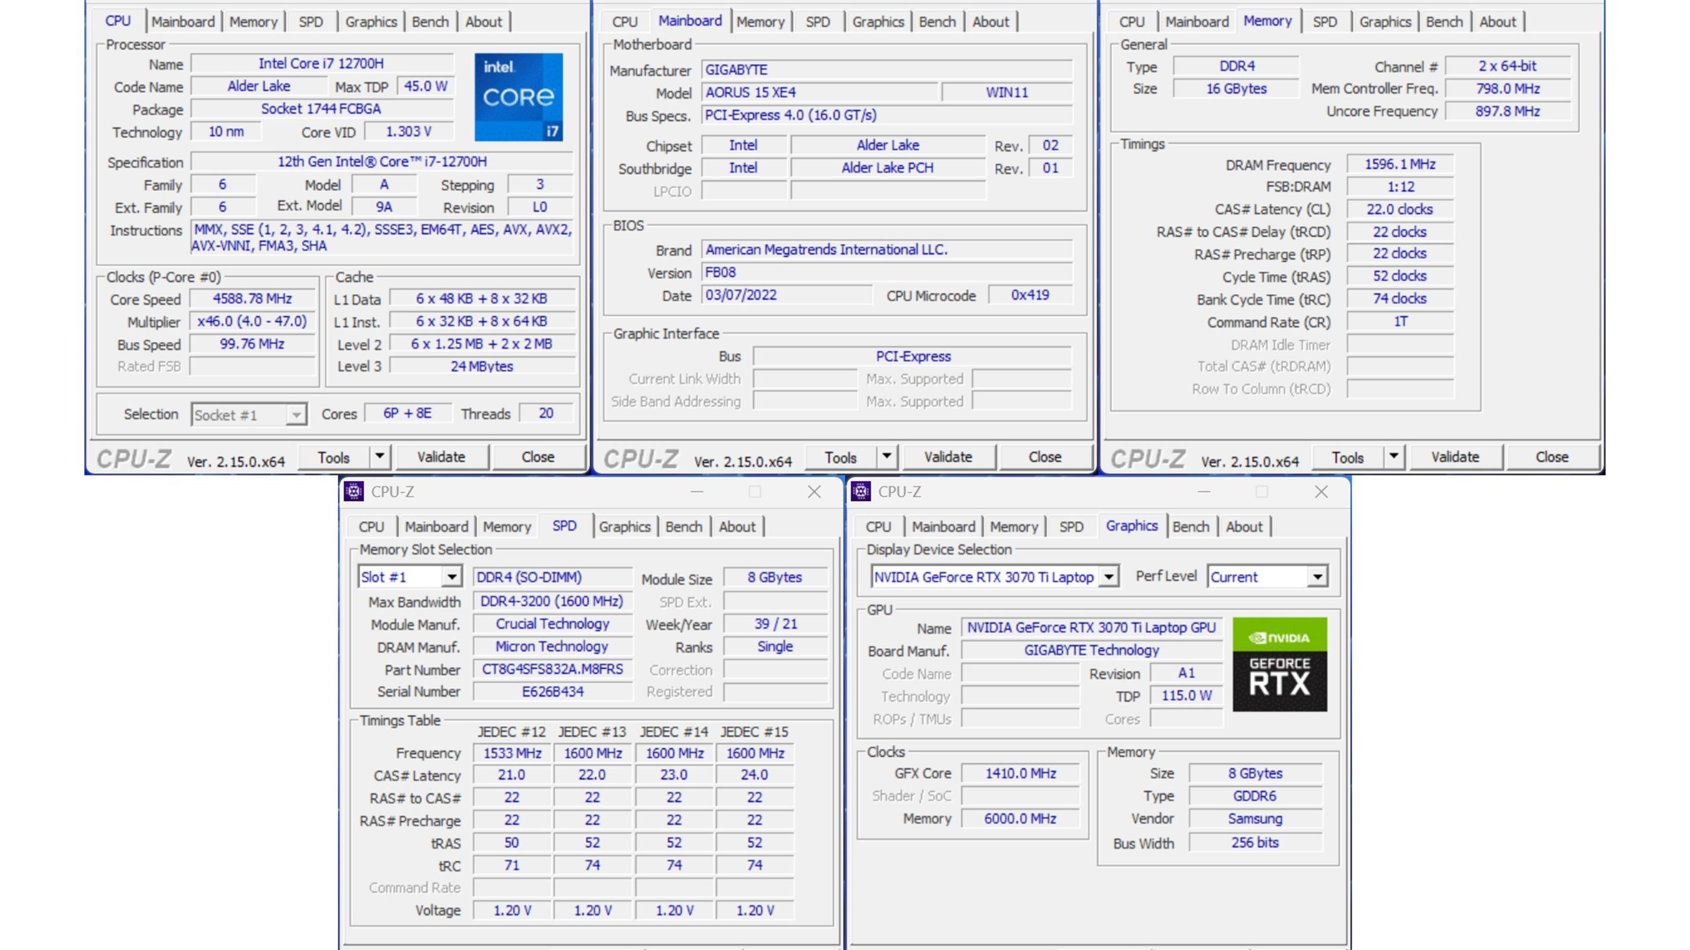Click the Uncore Frequency value "897.8 MHz"
The height and width of the screenshot is (950, 1690).
point(1508,112)
